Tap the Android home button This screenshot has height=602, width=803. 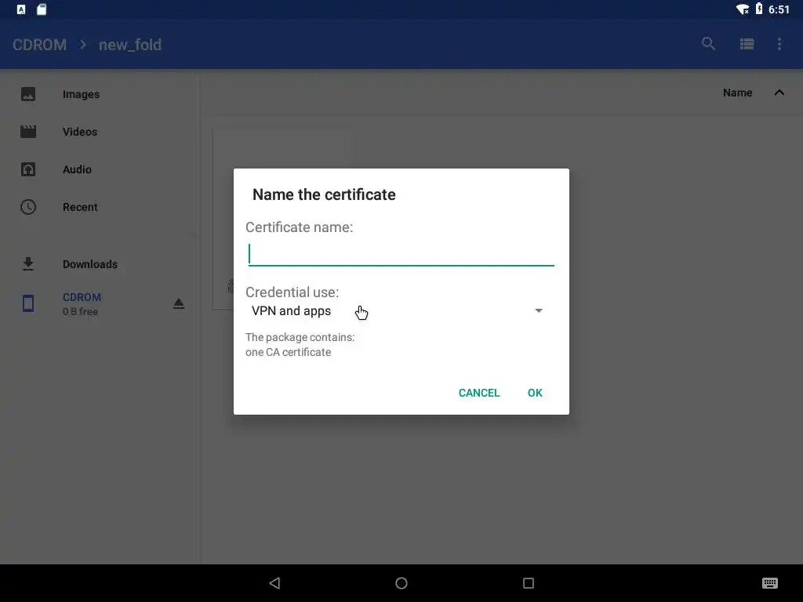coord(401,583)
